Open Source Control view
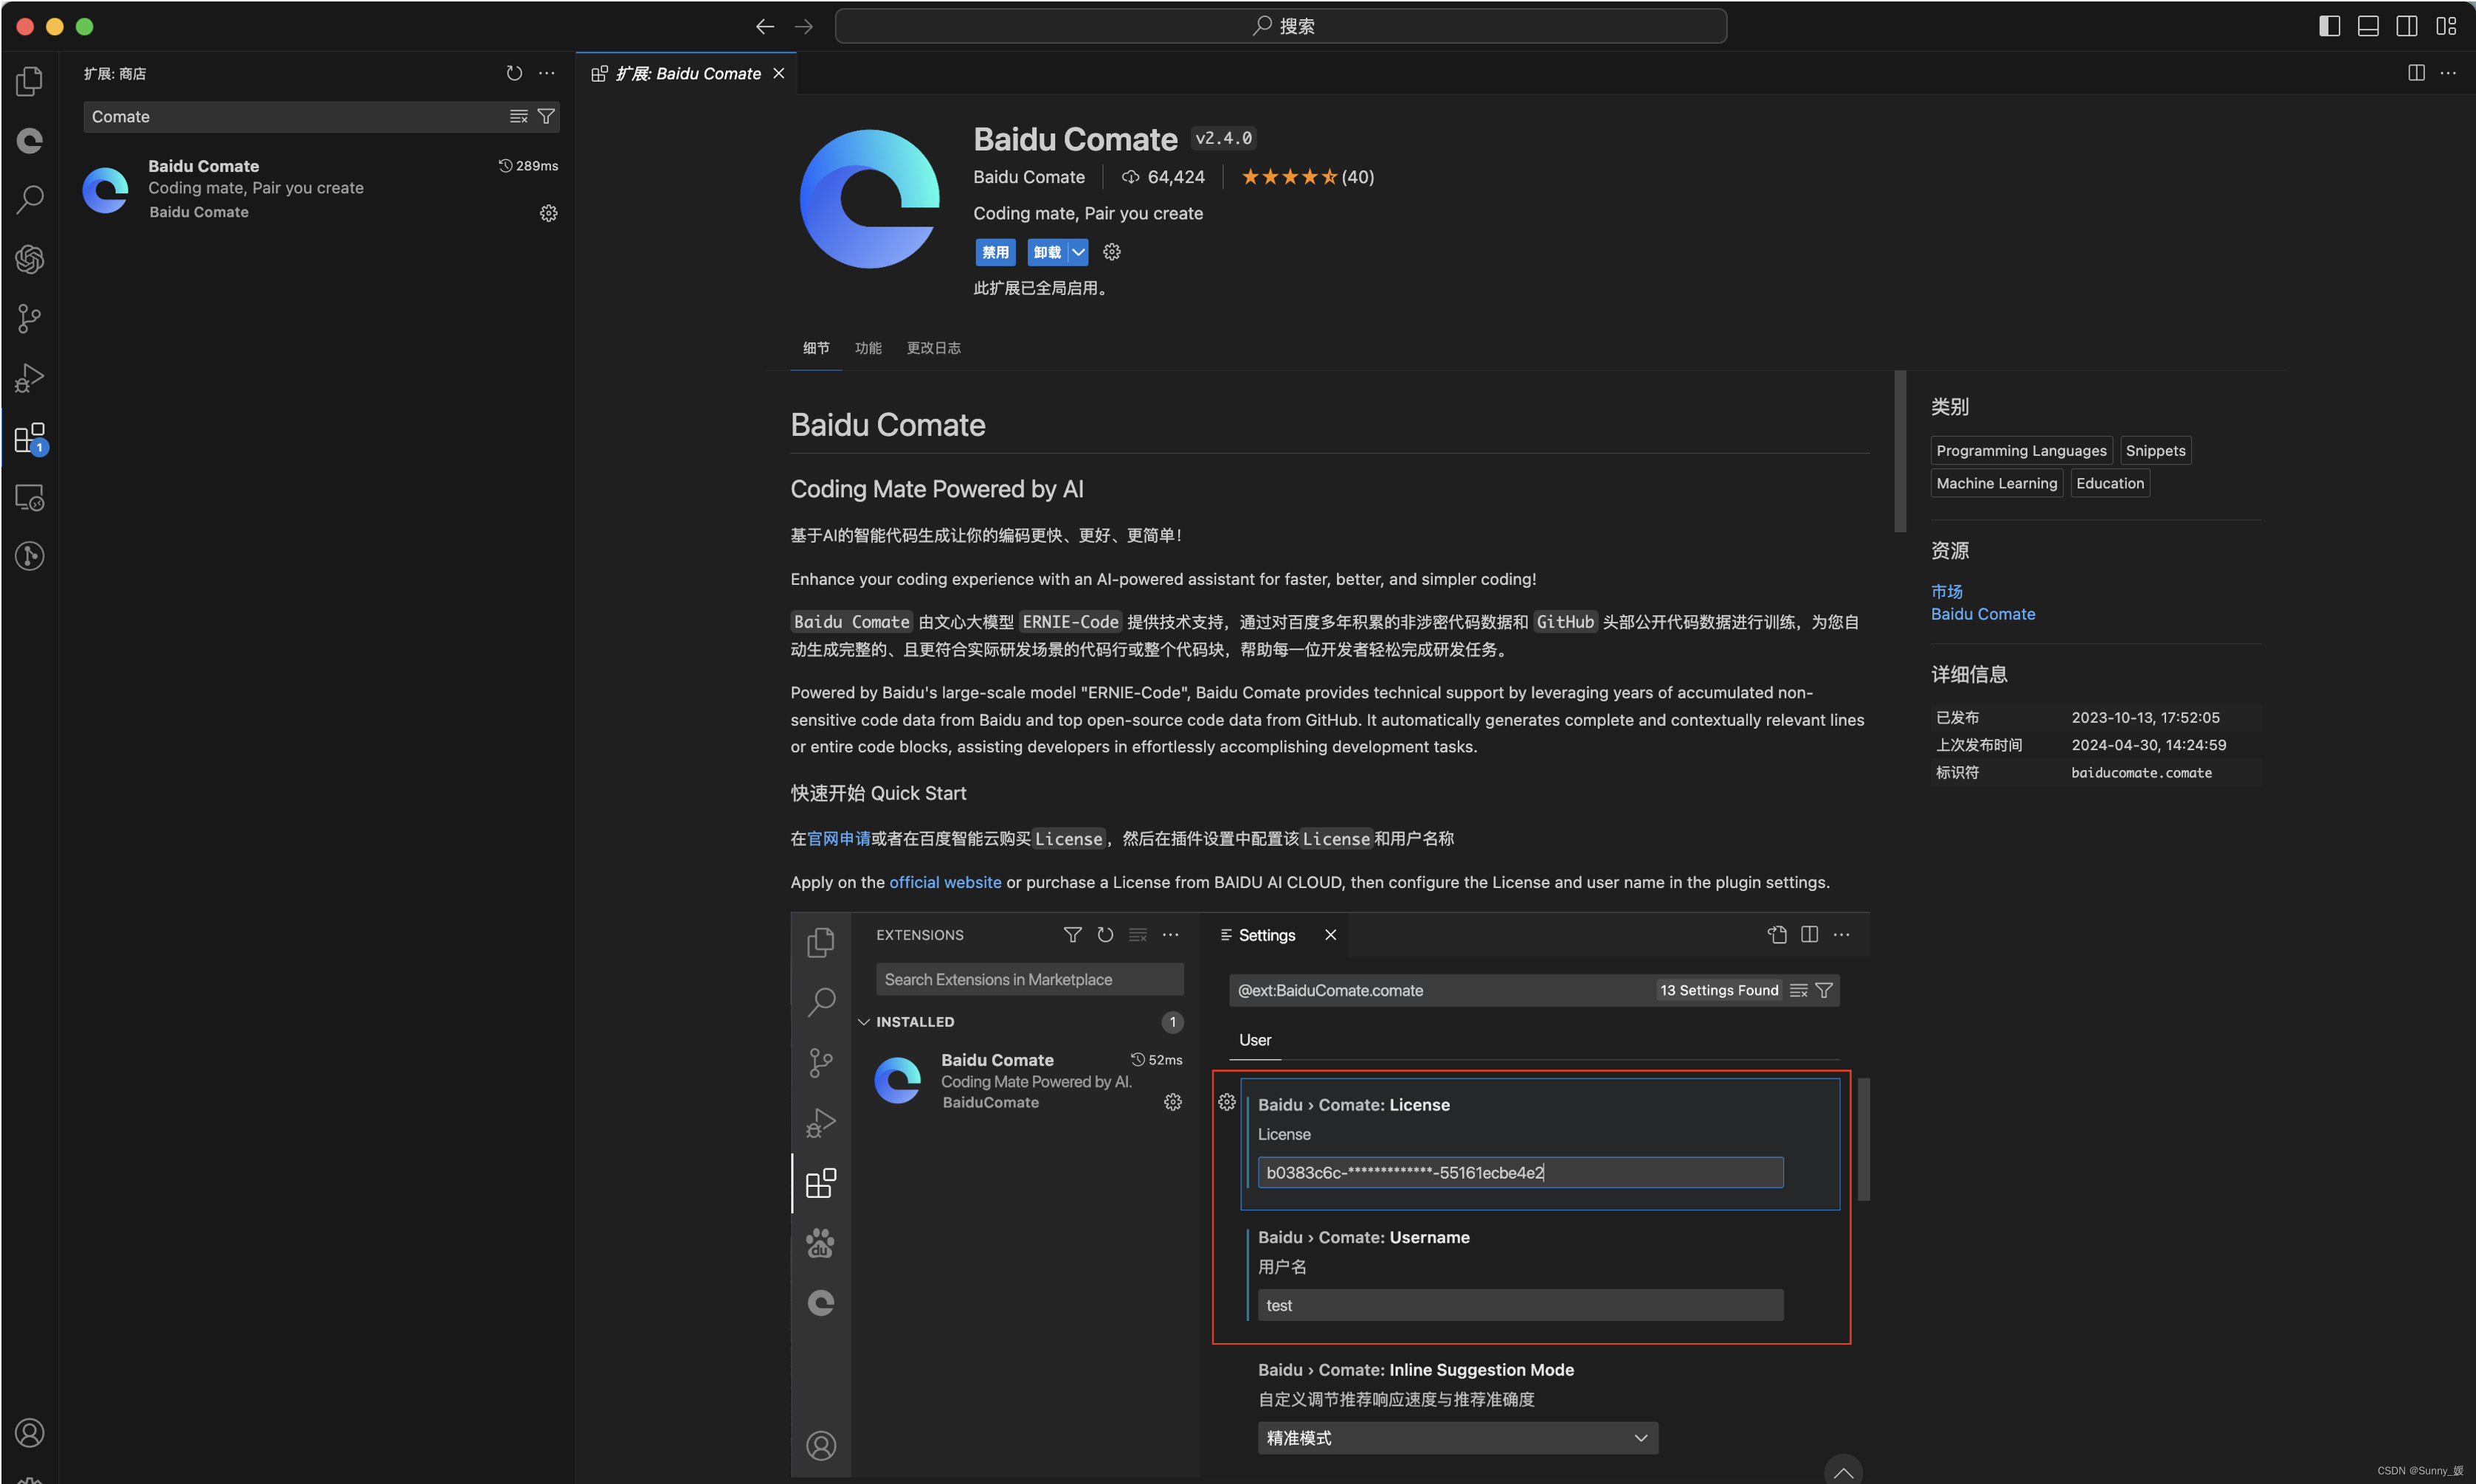Image resolution: width=2476 pixels, height=1484 pixels. [30, 318]
